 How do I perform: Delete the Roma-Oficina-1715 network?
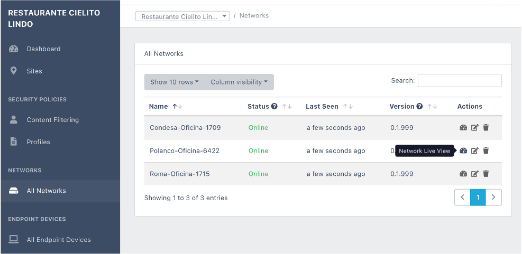(x=486, y=174)
